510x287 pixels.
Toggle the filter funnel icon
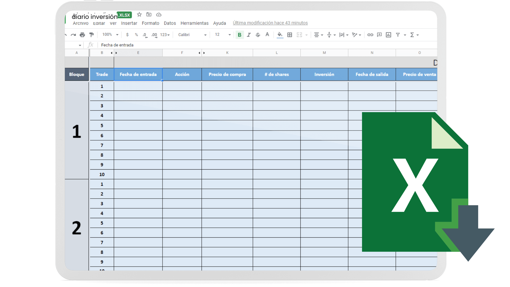coord(398,35)
